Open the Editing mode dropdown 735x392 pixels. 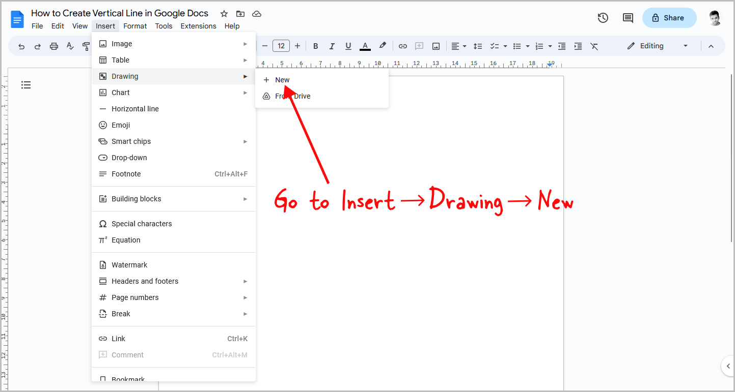tap(657, 46)
